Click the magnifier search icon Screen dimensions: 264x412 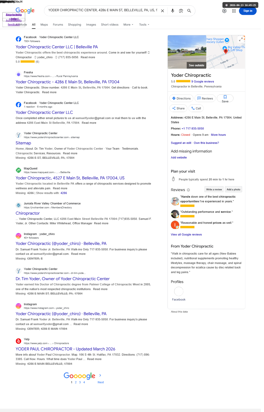[189, 11]
